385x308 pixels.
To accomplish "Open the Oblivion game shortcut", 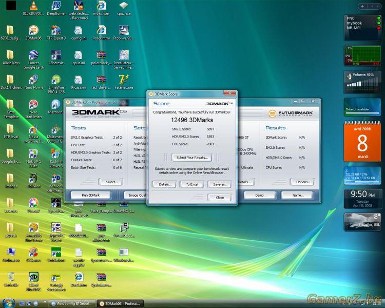I will [33, 181].
